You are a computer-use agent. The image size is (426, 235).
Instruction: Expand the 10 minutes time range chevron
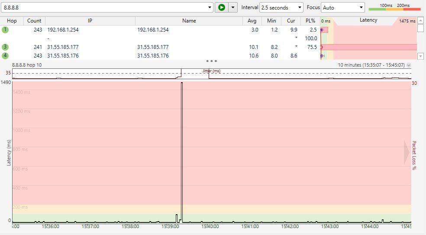click(x=409, y=65)
